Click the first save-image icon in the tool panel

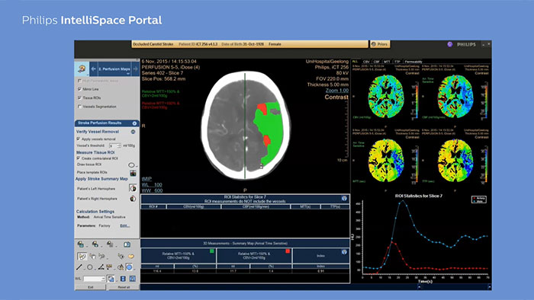(81, 244)
